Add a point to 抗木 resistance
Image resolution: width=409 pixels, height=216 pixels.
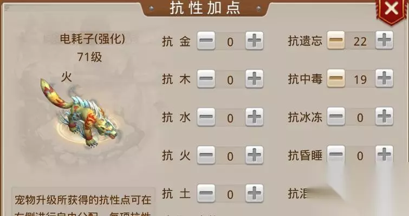[x=254, y=79]
